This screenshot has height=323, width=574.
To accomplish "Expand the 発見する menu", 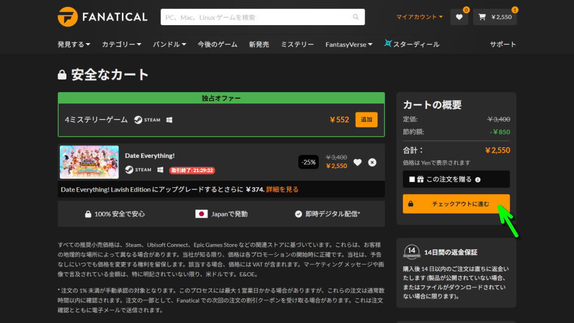I will (x=74, y=44).
